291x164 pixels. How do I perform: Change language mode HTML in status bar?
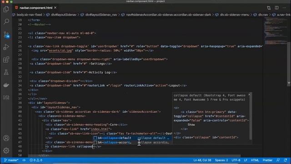[255, 160]
